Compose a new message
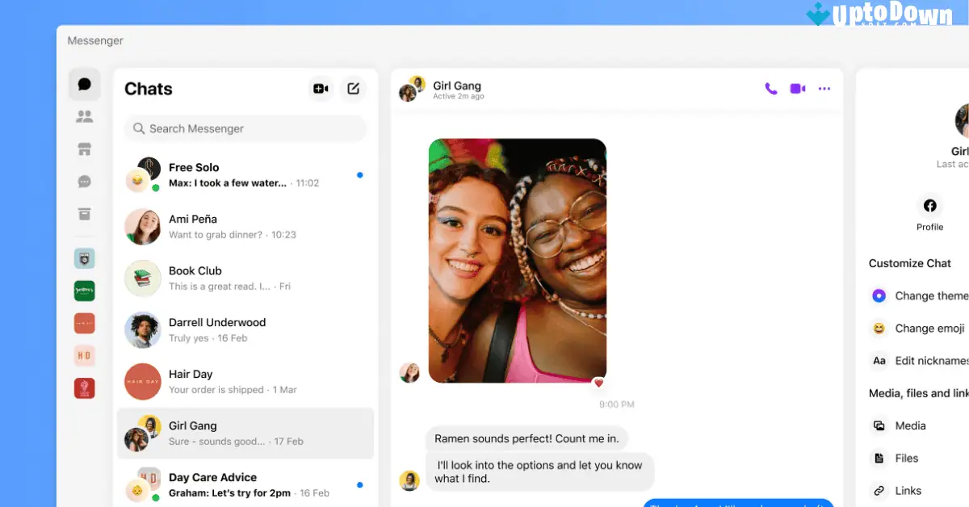 [353, 89]
